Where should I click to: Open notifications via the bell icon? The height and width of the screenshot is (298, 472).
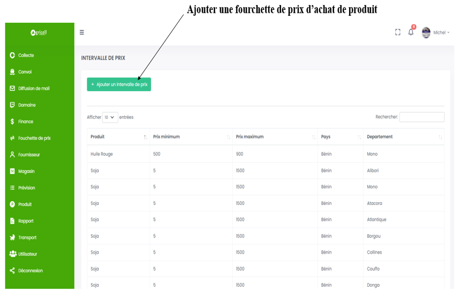tap(411, 32)
